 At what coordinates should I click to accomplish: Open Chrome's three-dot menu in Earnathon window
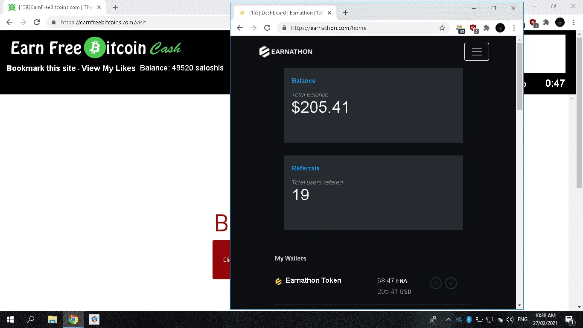[514, 28]
